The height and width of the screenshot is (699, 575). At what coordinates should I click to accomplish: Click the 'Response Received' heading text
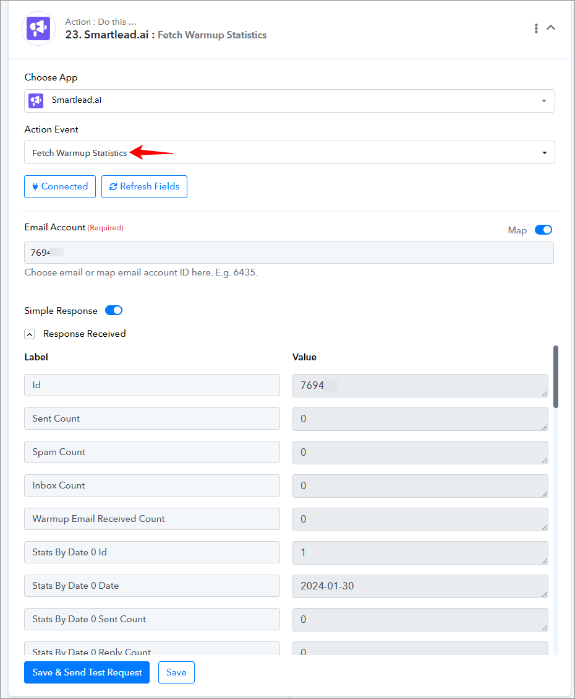(85, 334)
